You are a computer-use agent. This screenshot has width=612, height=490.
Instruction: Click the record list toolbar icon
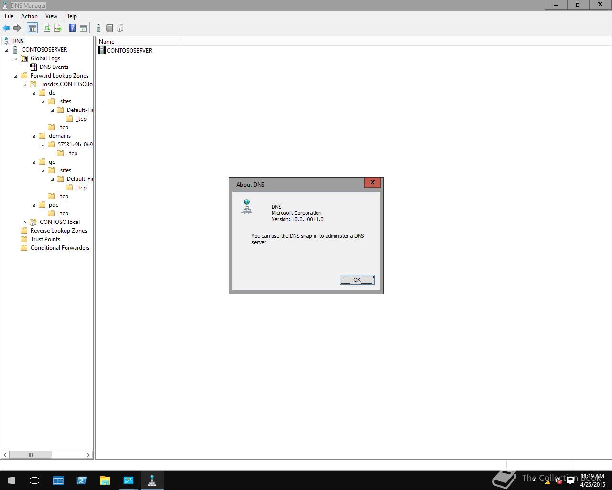109,28
